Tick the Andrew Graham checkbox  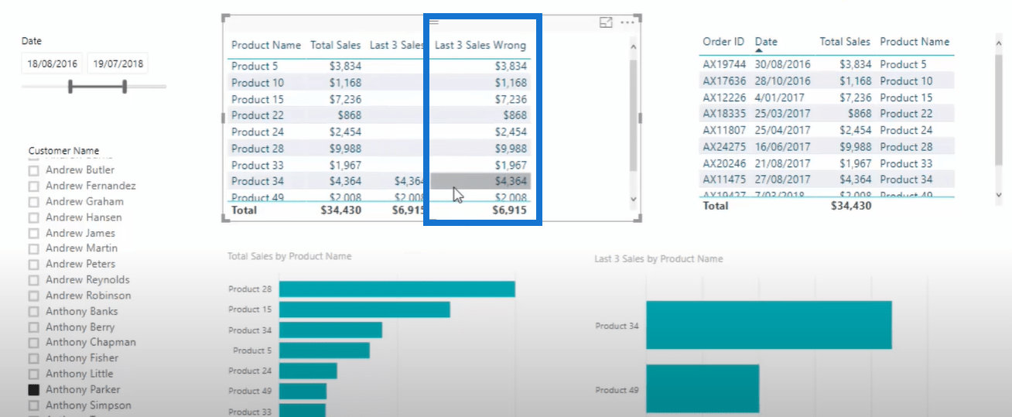tap(33, 202)
